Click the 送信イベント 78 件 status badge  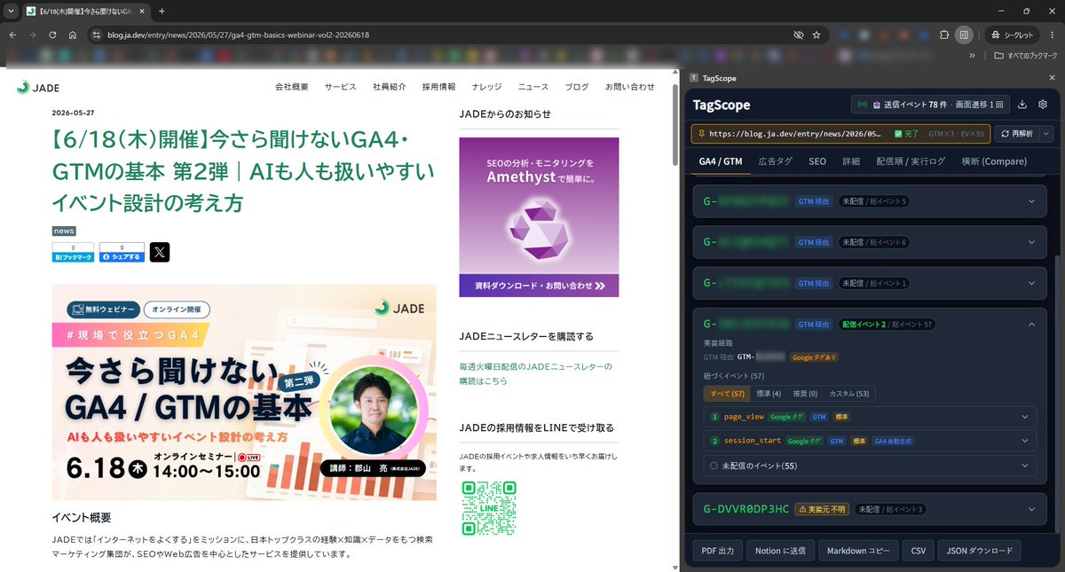click(x=929, y=105)
